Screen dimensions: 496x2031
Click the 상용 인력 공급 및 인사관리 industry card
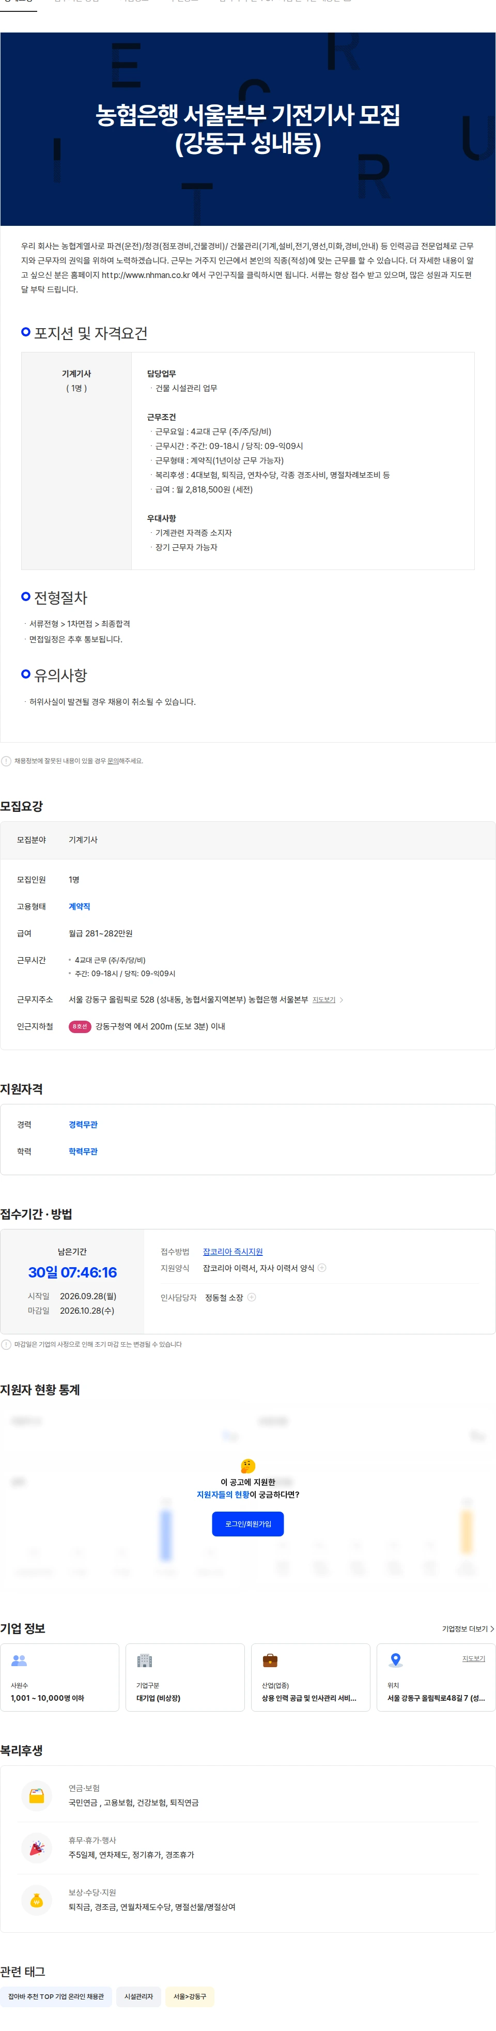coord(311,1677)
